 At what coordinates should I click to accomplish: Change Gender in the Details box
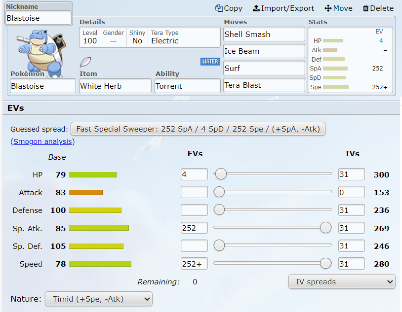[113, 37]
